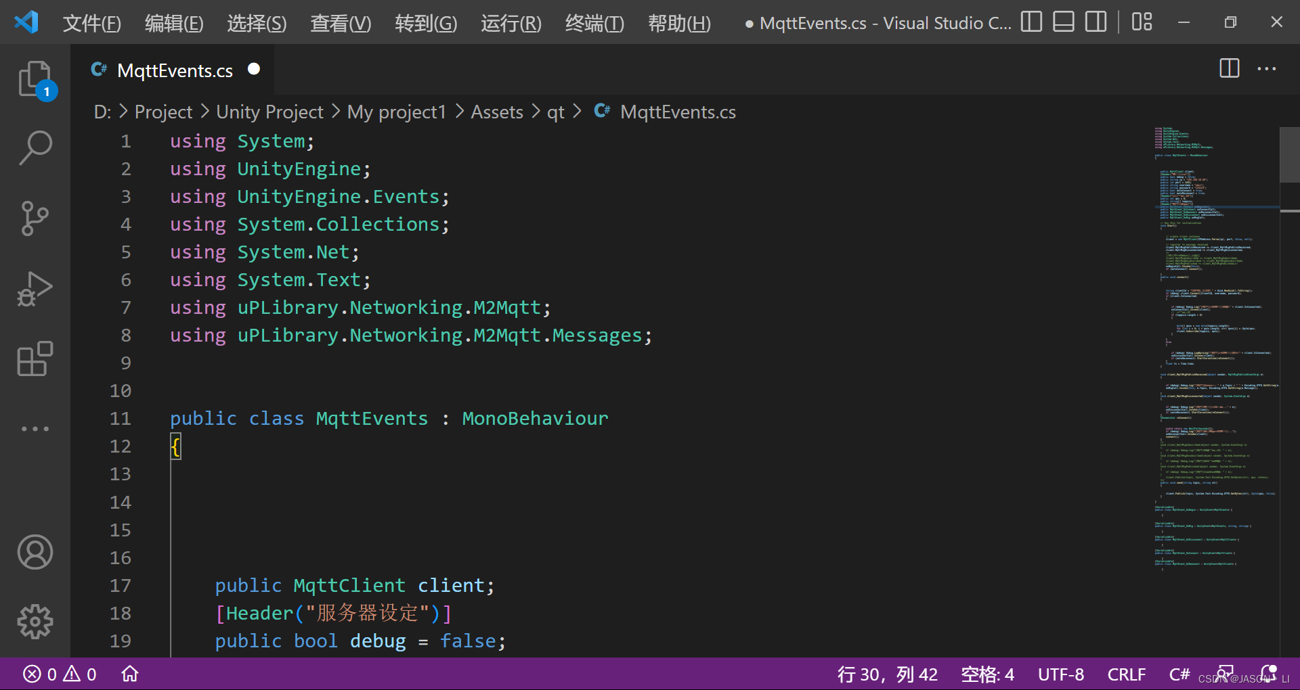1300x690 pixels.
Task: Open the qt breadcrumb dropdown
Action: 555,112
